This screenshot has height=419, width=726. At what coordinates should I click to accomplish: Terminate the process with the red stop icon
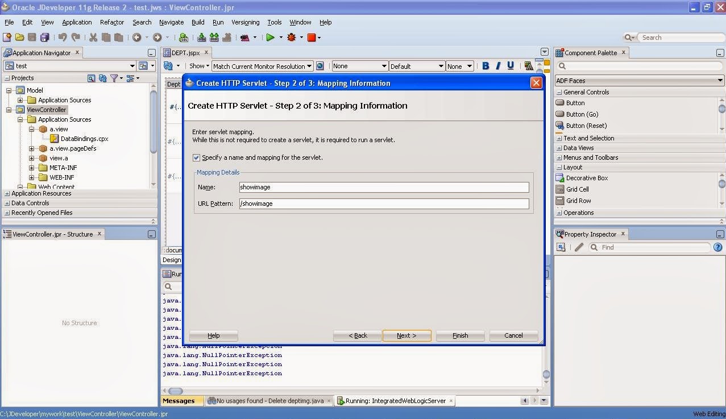[x=312, y=38]
